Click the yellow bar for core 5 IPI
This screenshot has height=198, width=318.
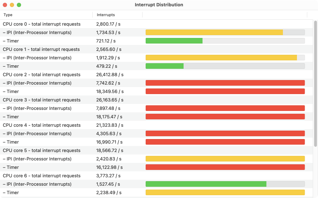tap(225, 159)
